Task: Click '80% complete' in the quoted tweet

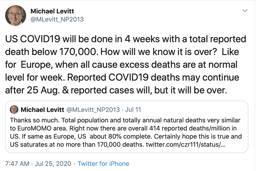Action: click(130, 136)
